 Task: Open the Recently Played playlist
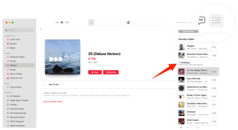17,117
